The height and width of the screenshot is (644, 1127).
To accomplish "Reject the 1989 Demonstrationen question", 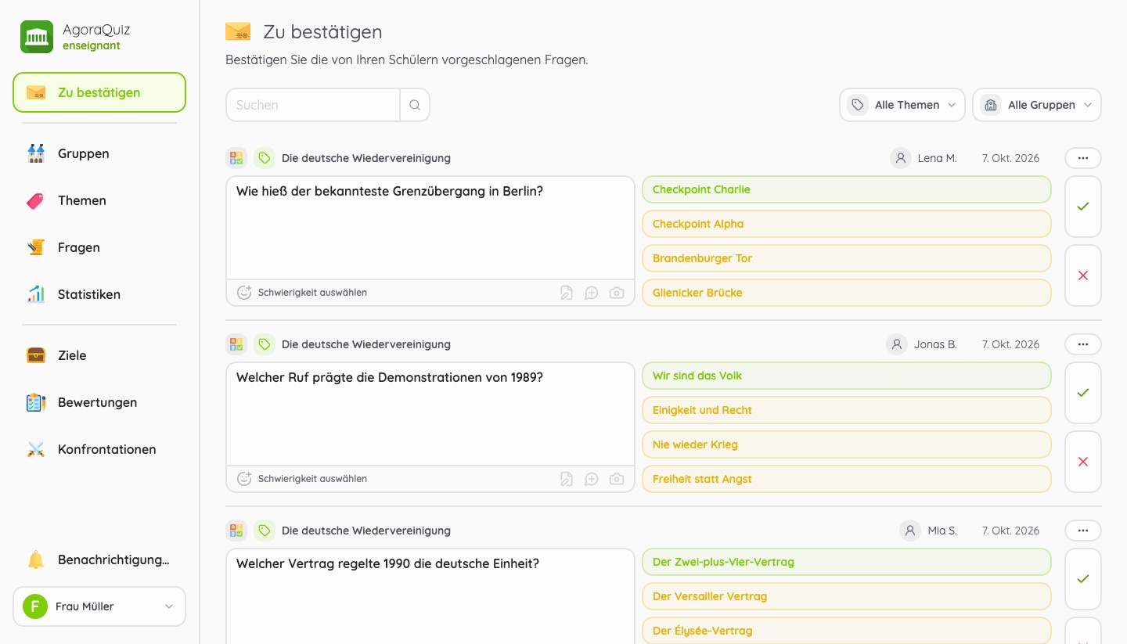I will pos(1083,462).
